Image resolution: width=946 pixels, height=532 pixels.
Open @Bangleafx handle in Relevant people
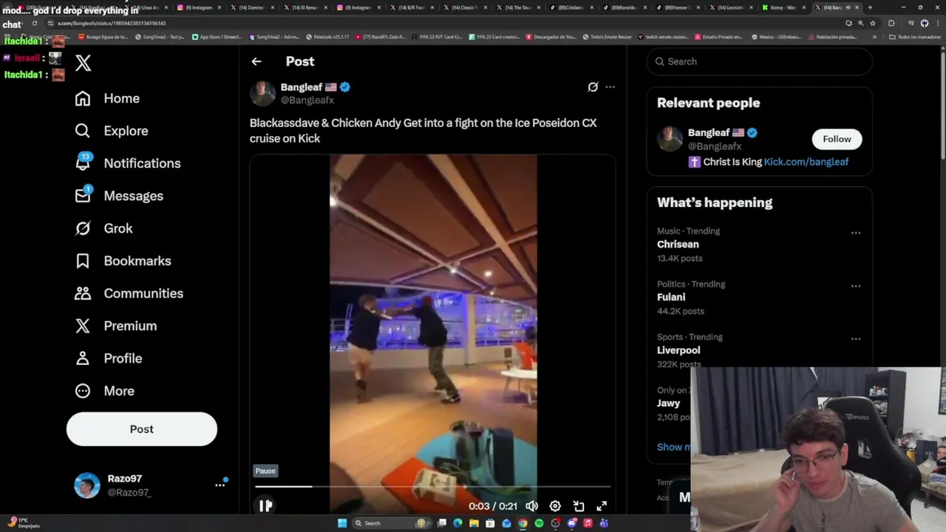(715, 146)
